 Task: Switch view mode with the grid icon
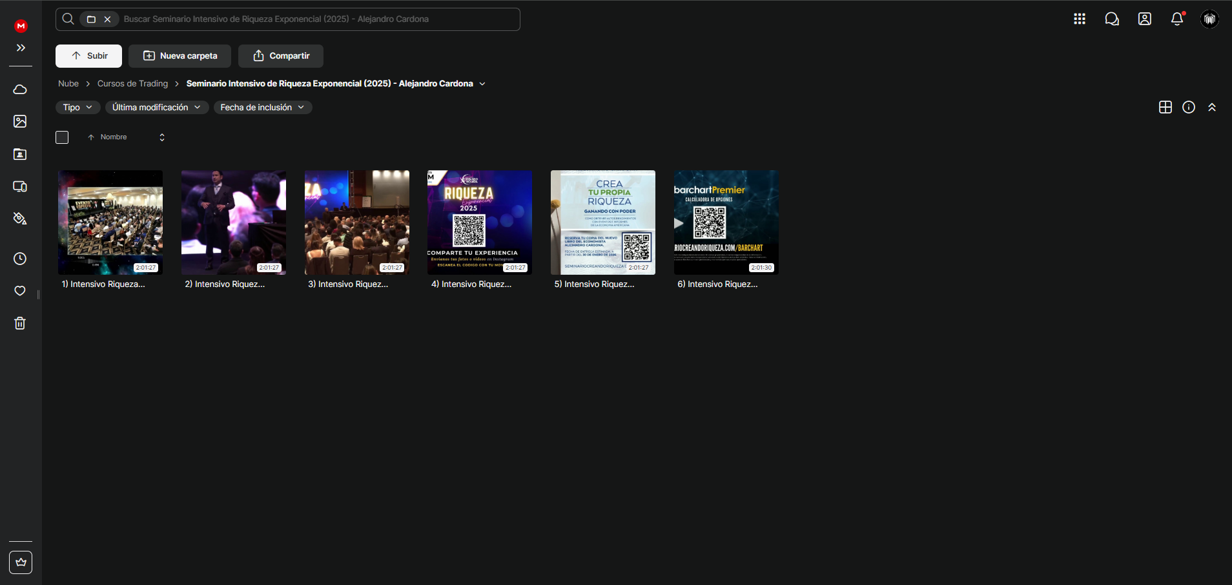(1165, 108)
